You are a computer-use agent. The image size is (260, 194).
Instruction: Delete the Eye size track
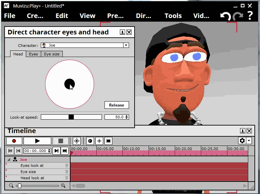pyautogui.click(x=67, y=172)
